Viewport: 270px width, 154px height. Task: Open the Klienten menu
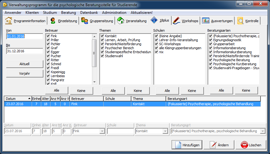click(32, 13)
